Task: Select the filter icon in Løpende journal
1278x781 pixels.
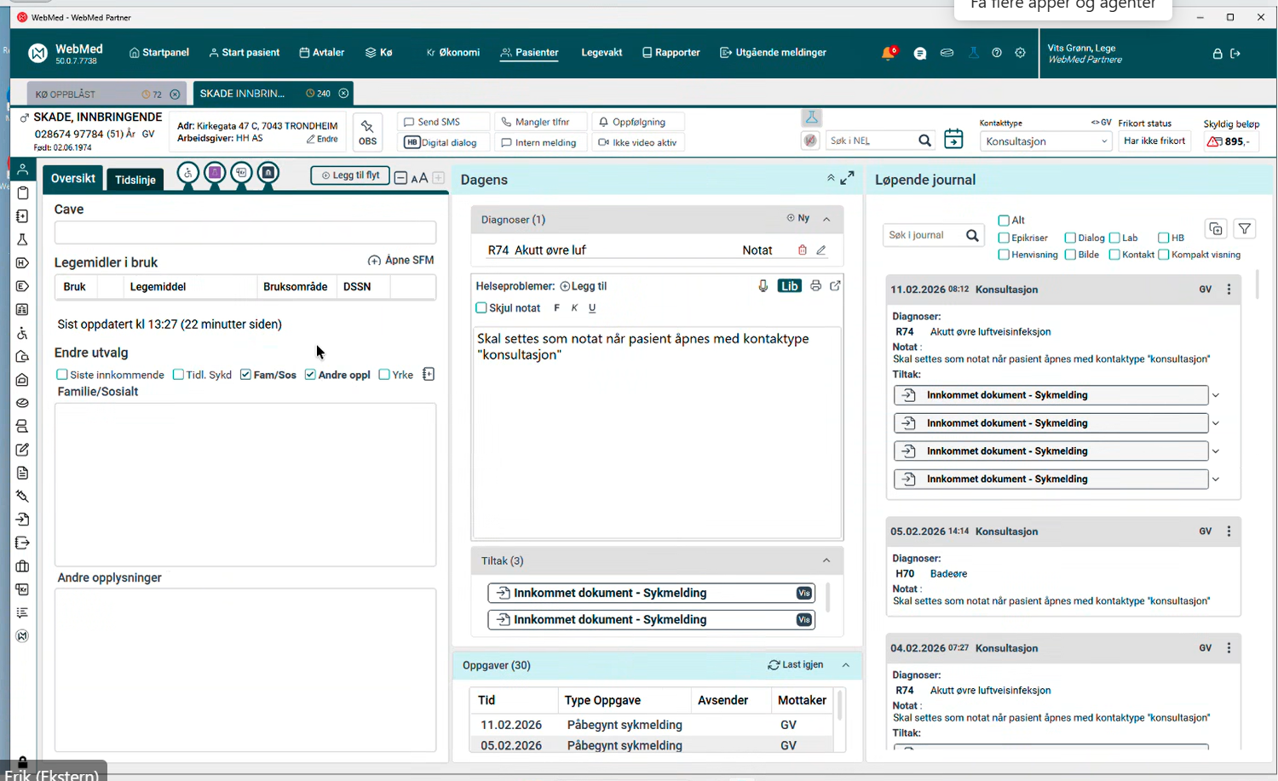Action: click(x=1245, y=228)
